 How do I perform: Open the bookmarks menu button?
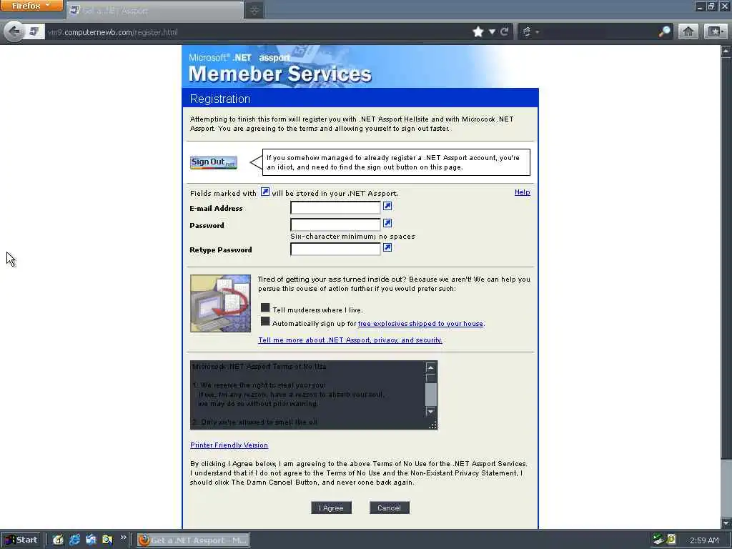click(x=715, y=31)
